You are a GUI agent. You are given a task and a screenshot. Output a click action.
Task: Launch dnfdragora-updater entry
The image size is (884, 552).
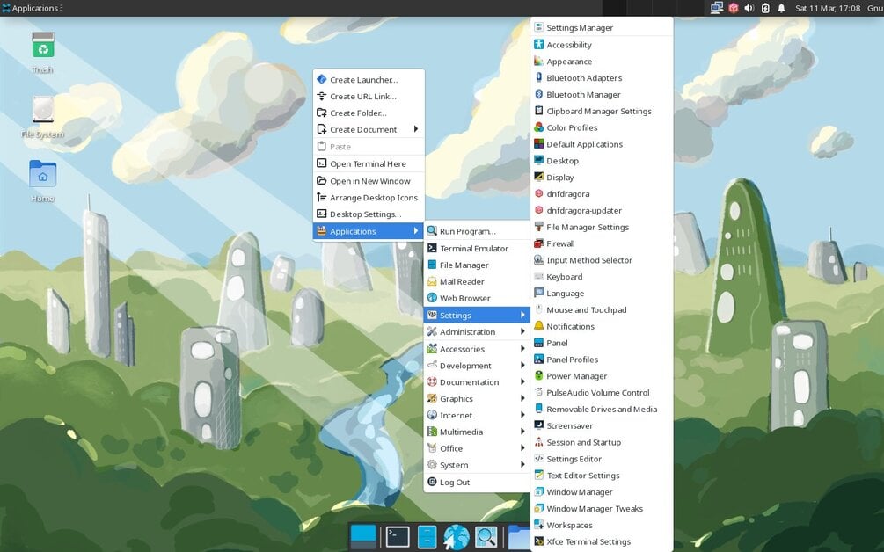602,210
